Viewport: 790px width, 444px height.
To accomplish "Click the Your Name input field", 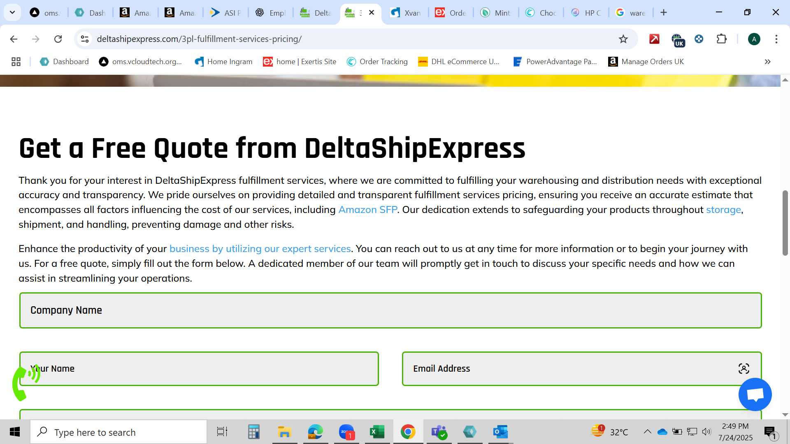I will point(199,369).
